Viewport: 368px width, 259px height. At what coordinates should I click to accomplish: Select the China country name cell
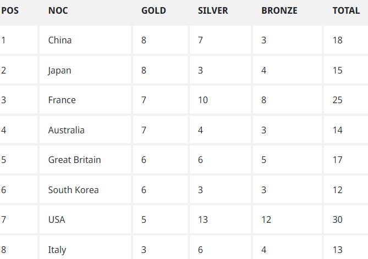(60, 40)
